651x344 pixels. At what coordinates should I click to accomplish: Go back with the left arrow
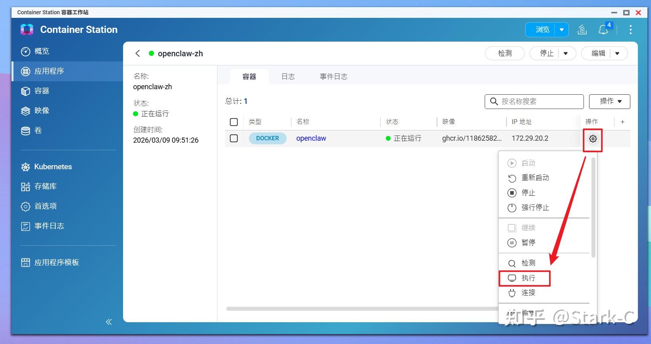pyautogui.click(x=138, y=54)
